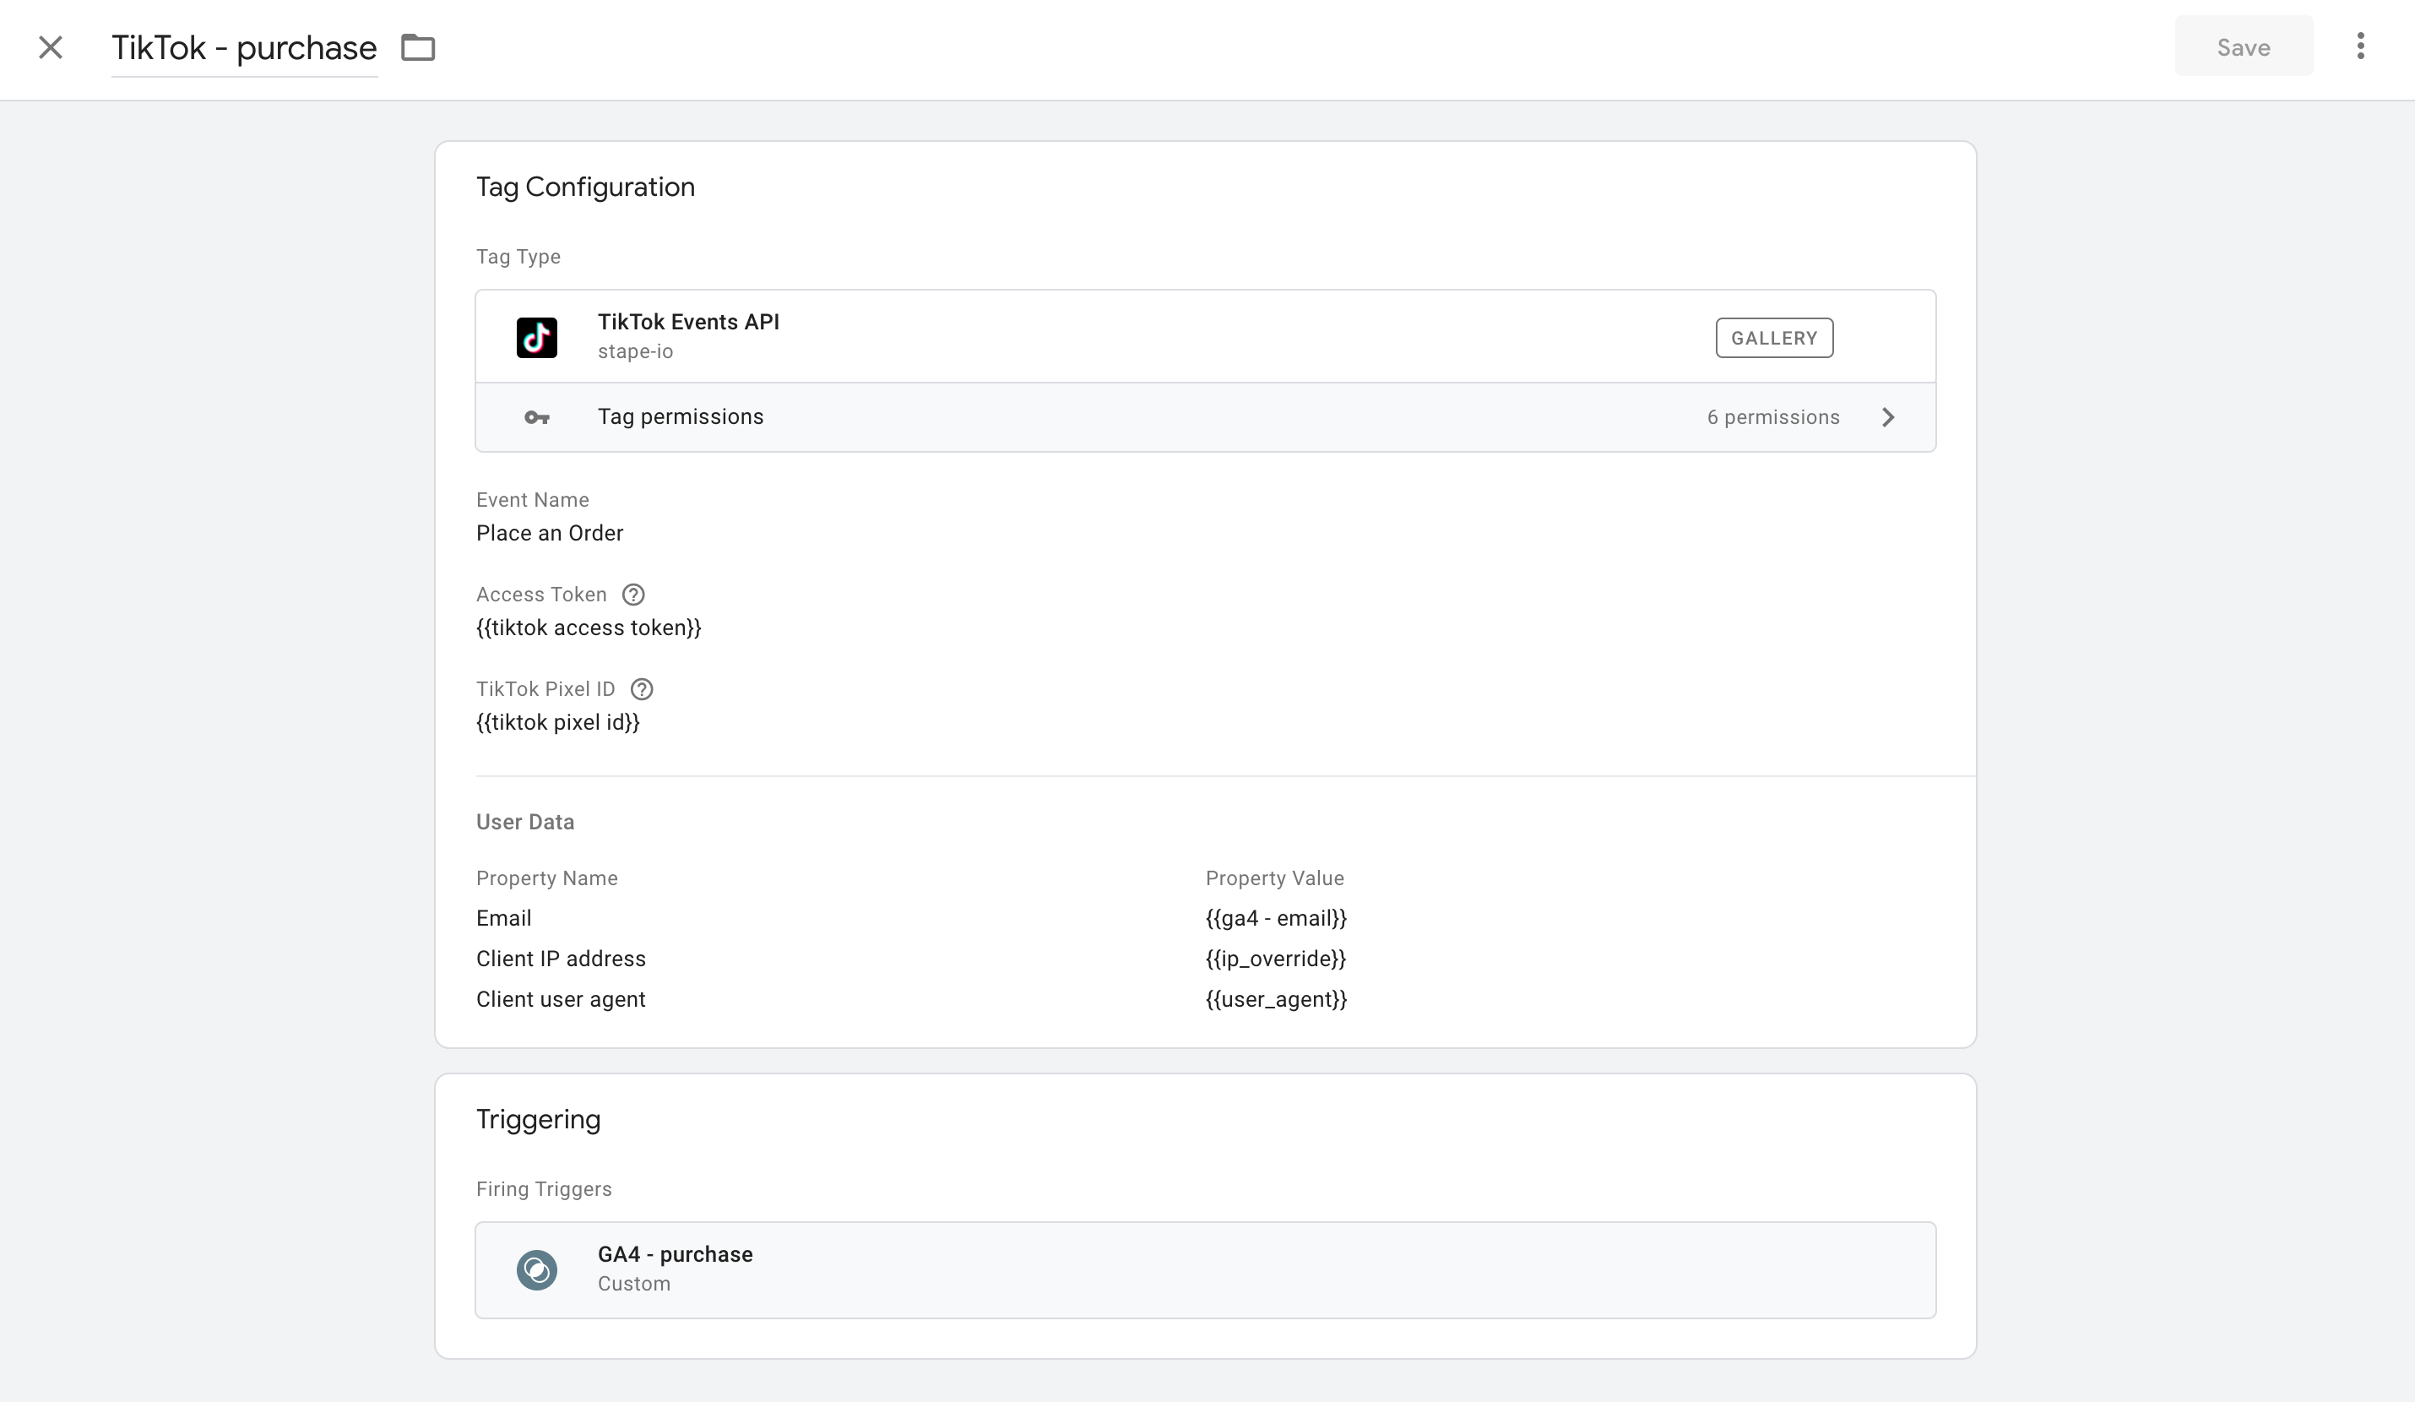
Task: Click the '{{ip_override}}' property value
Action: 1276,959
